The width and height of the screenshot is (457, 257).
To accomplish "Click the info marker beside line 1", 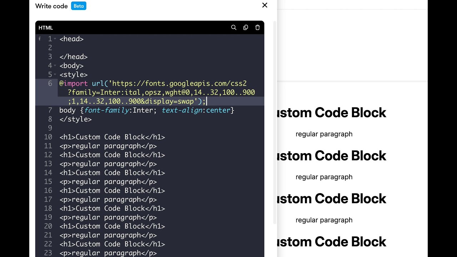I will coord(40,39).
